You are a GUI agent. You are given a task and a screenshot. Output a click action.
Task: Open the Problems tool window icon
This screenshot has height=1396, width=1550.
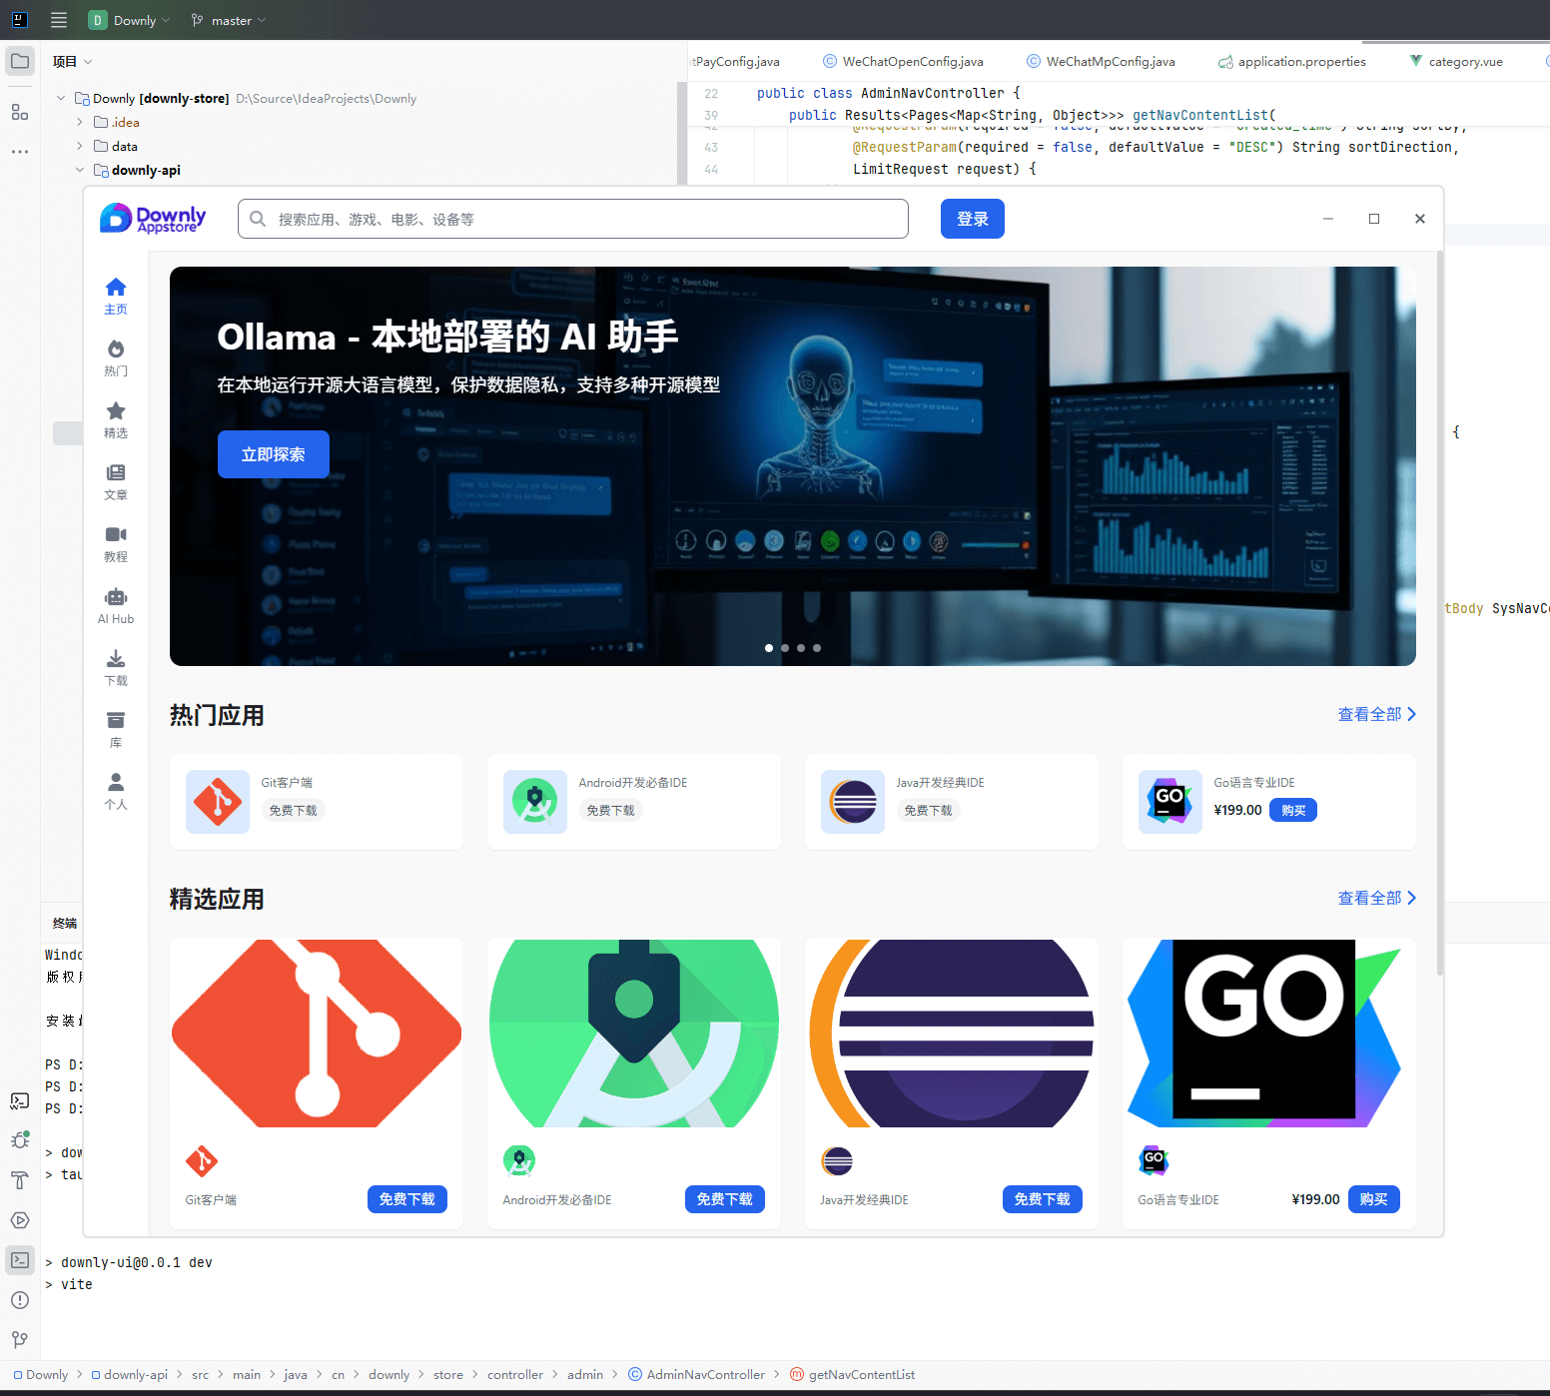point(20,1300)
